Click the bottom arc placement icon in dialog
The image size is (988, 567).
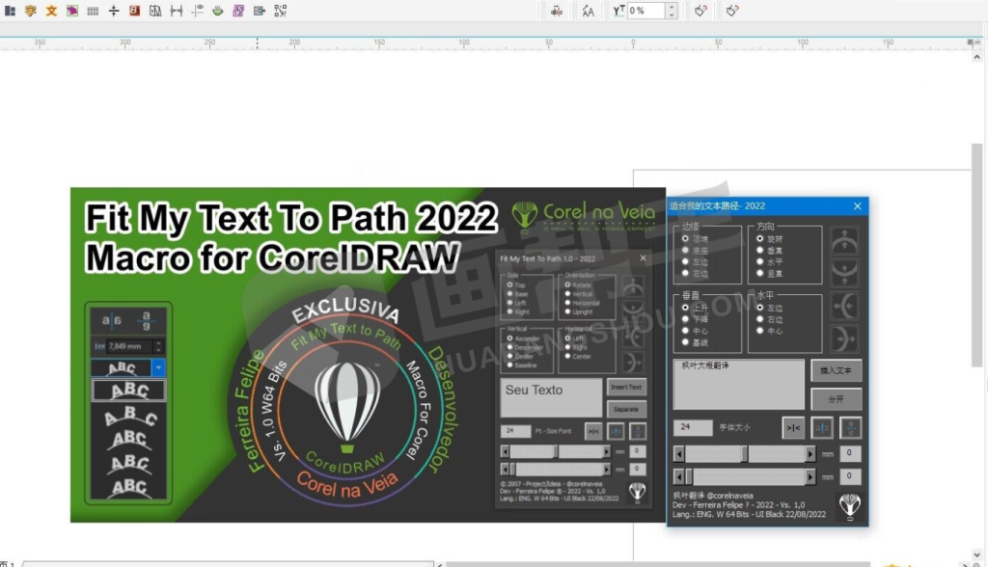point(844,272)
